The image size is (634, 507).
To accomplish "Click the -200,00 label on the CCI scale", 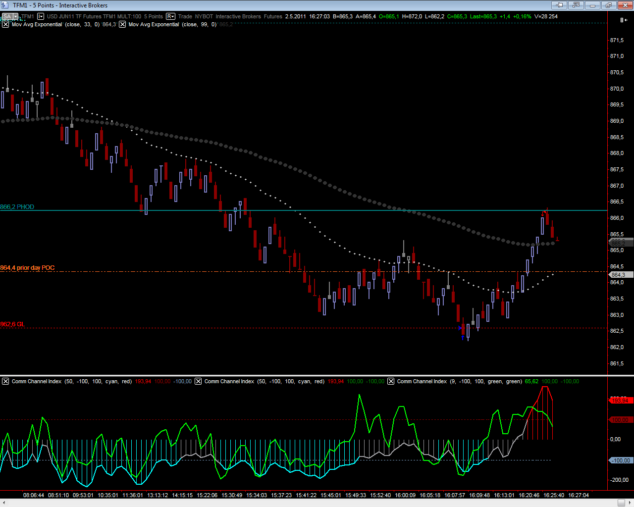I will (x=619, y=480).
